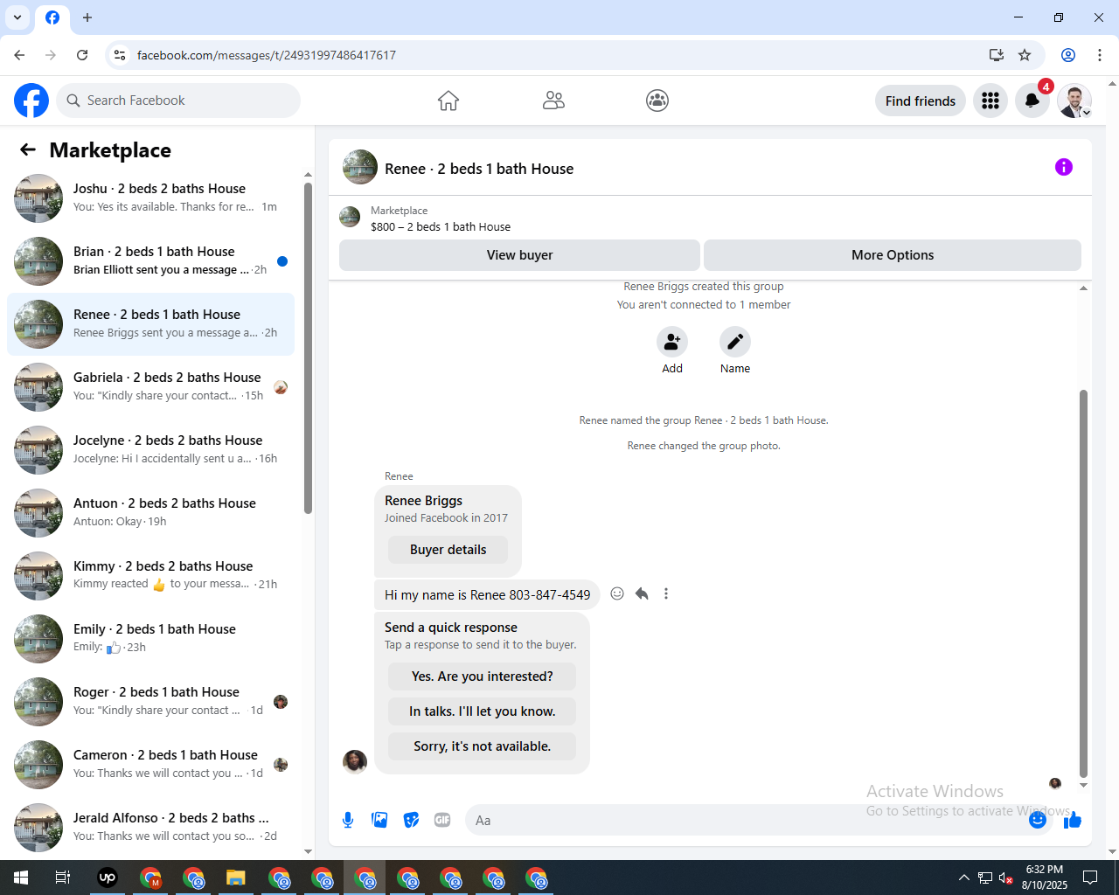
Task: Open a new browser tab
Action: point(87,17)
